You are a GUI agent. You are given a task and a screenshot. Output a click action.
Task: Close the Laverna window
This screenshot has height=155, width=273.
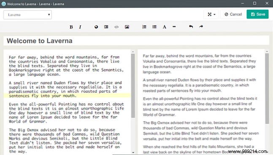click(x=267, y=3)
